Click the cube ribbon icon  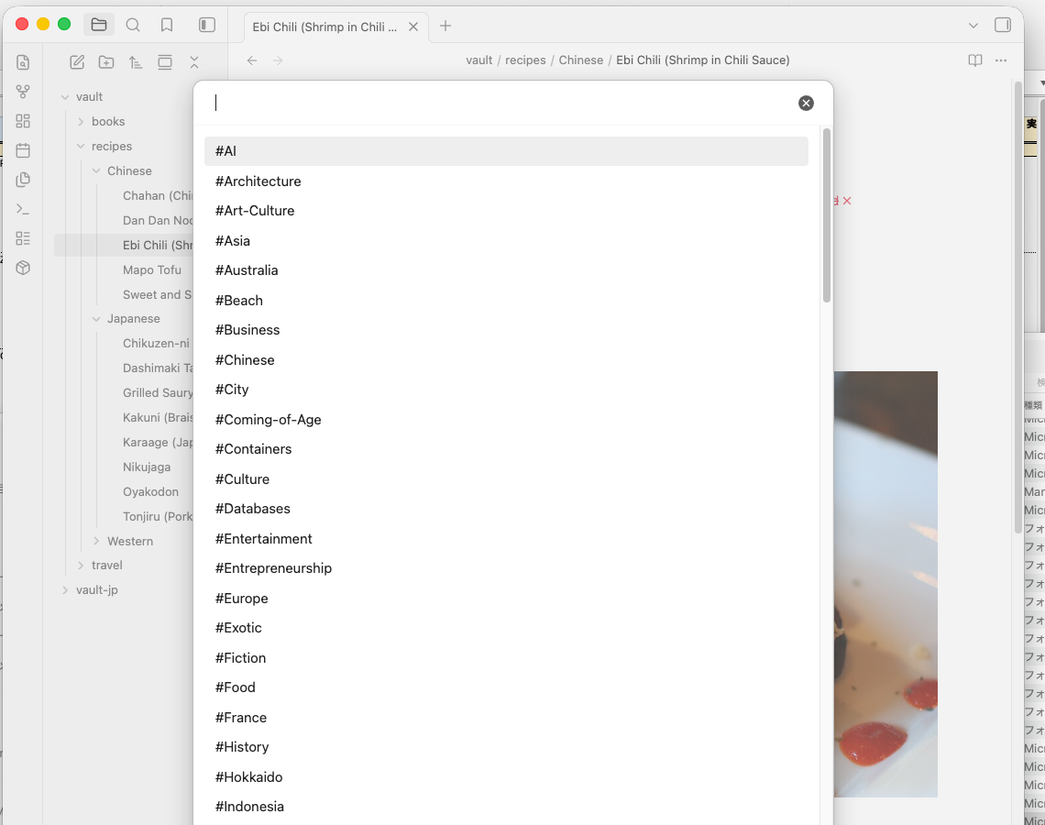click(23, 268)
